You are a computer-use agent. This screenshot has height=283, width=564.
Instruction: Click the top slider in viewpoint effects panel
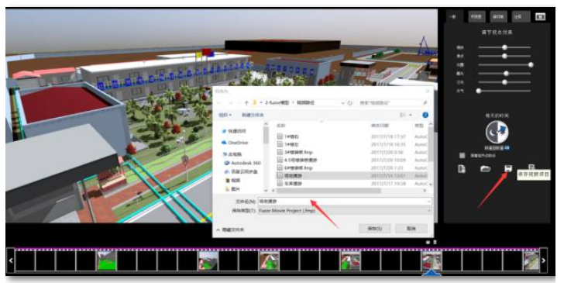(x=504, y=47)
